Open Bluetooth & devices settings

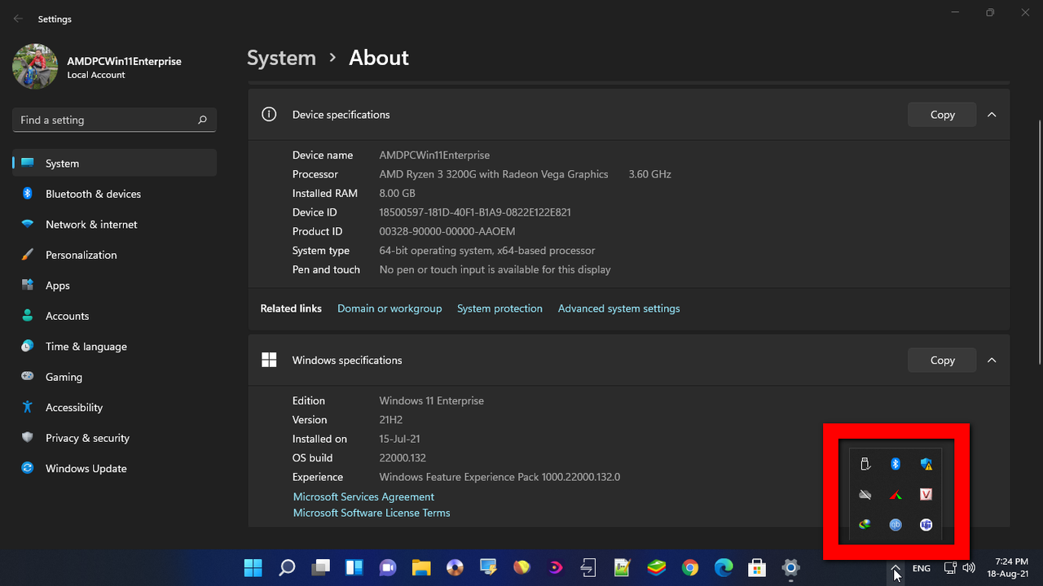click(x=115, y=194)
